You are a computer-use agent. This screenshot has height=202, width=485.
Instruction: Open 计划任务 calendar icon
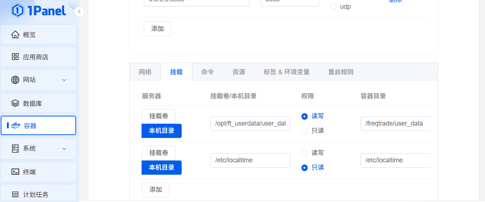coord(15,194)
